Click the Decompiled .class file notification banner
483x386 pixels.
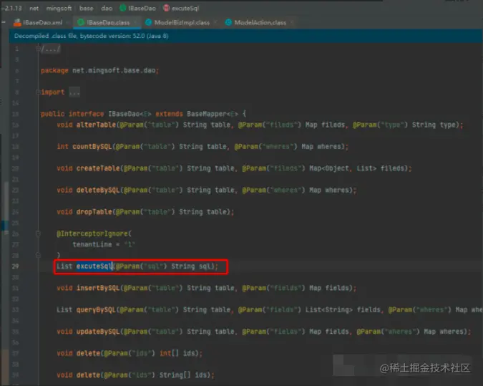coord(246,36)
